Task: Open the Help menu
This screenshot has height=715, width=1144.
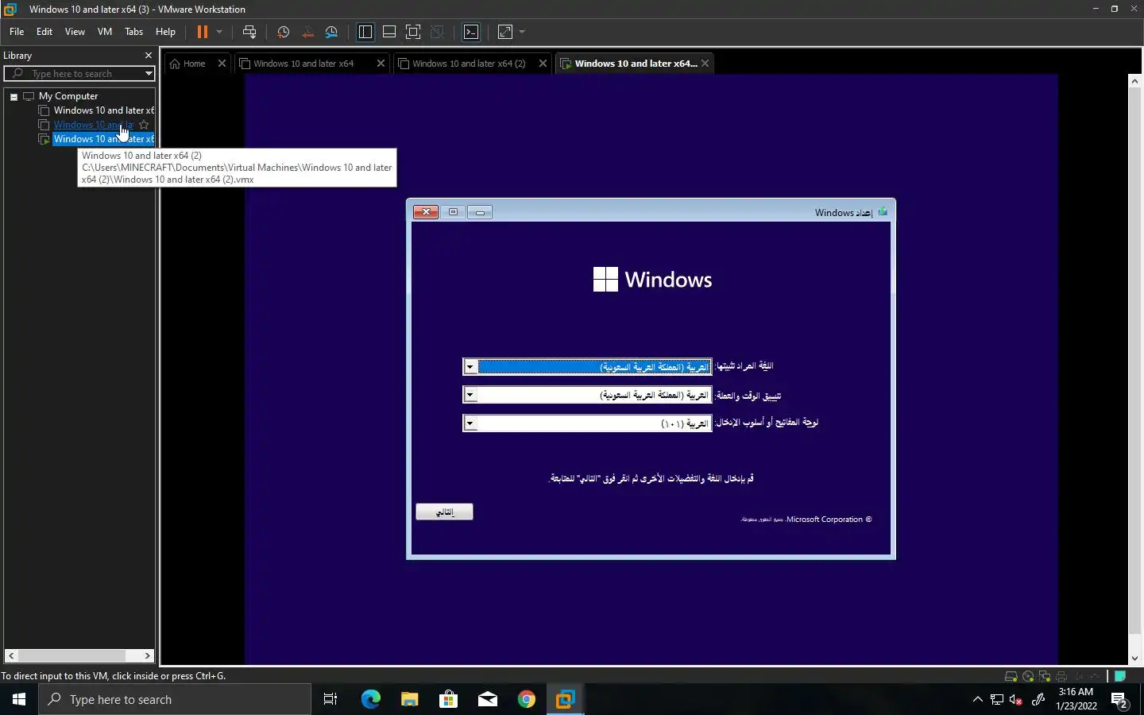Action: pos(165,32)
